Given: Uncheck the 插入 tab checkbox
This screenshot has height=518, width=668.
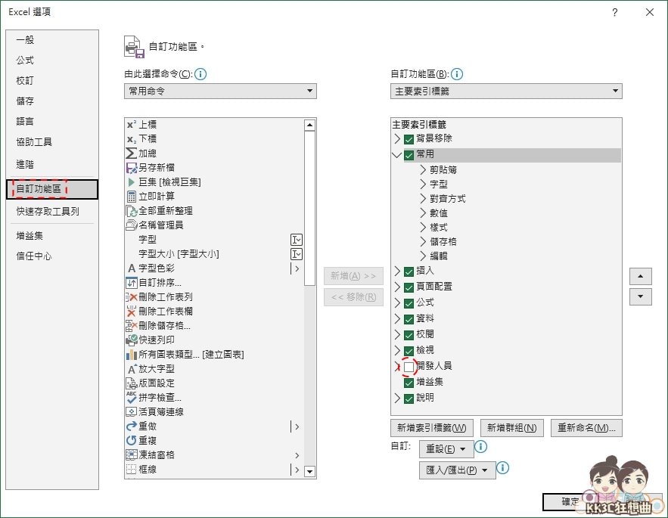Looking at the screenshot, I should [409, 271].
